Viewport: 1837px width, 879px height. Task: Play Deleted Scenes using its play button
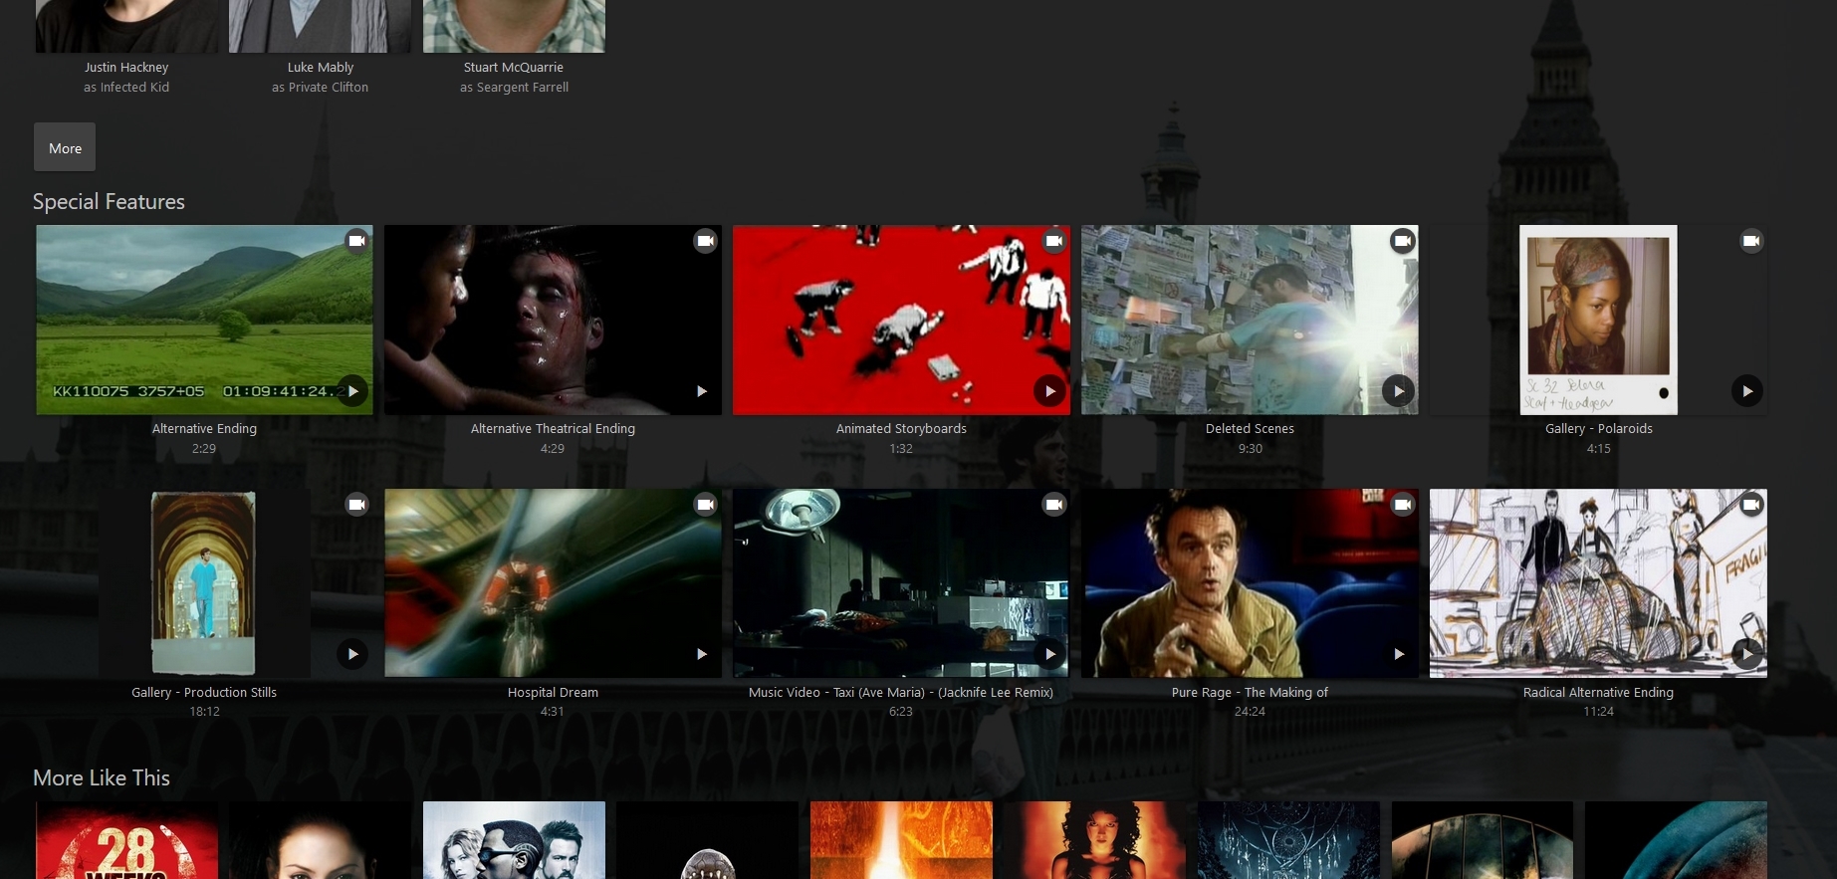click(x=1398, y=390)
